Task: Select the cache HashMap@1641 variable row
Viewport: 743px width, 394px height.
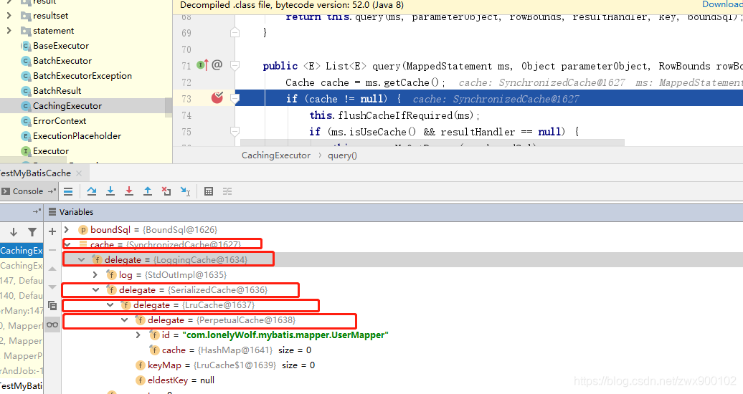Action: tap(230, 350)
